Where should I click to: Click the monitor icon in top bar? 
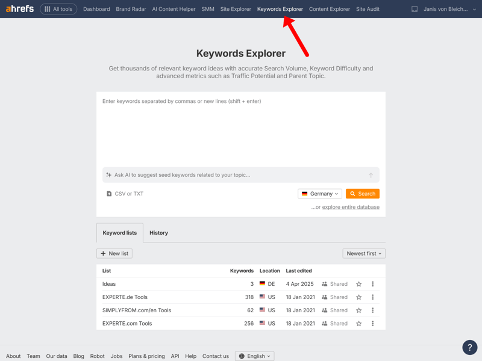click(x=415, y=9)
